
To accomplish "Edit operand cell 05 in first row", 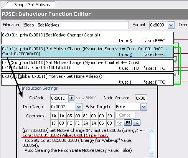I will (x=70, y=116).
